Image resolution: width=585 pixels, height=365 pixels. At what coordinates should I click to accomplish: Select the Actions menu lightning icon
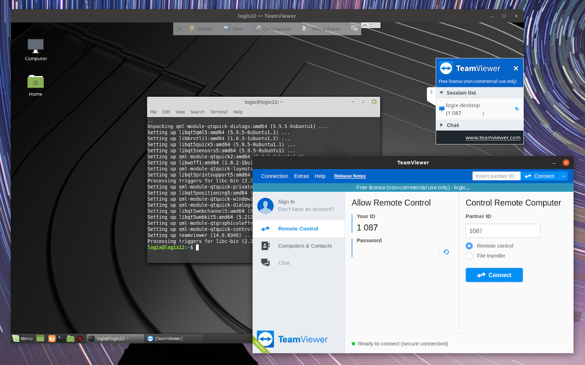click(192, 29)
